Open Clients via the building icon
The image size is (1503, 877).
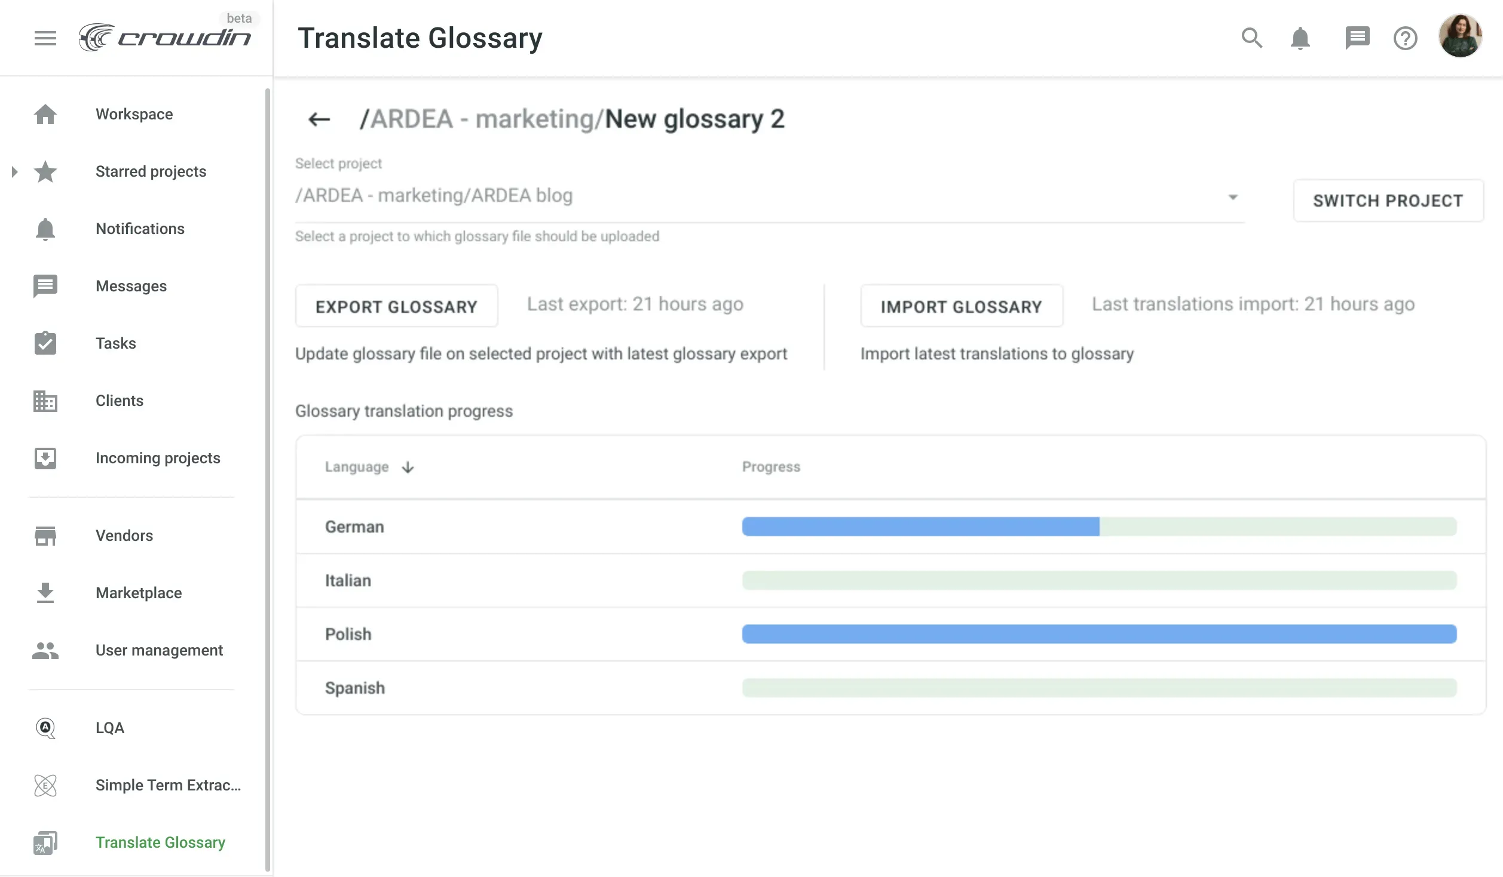click(x=45, y=401)
